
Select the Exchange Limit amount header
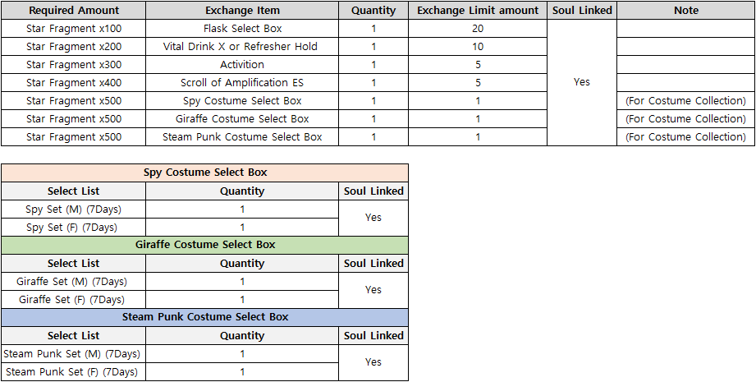click(478, 11)
